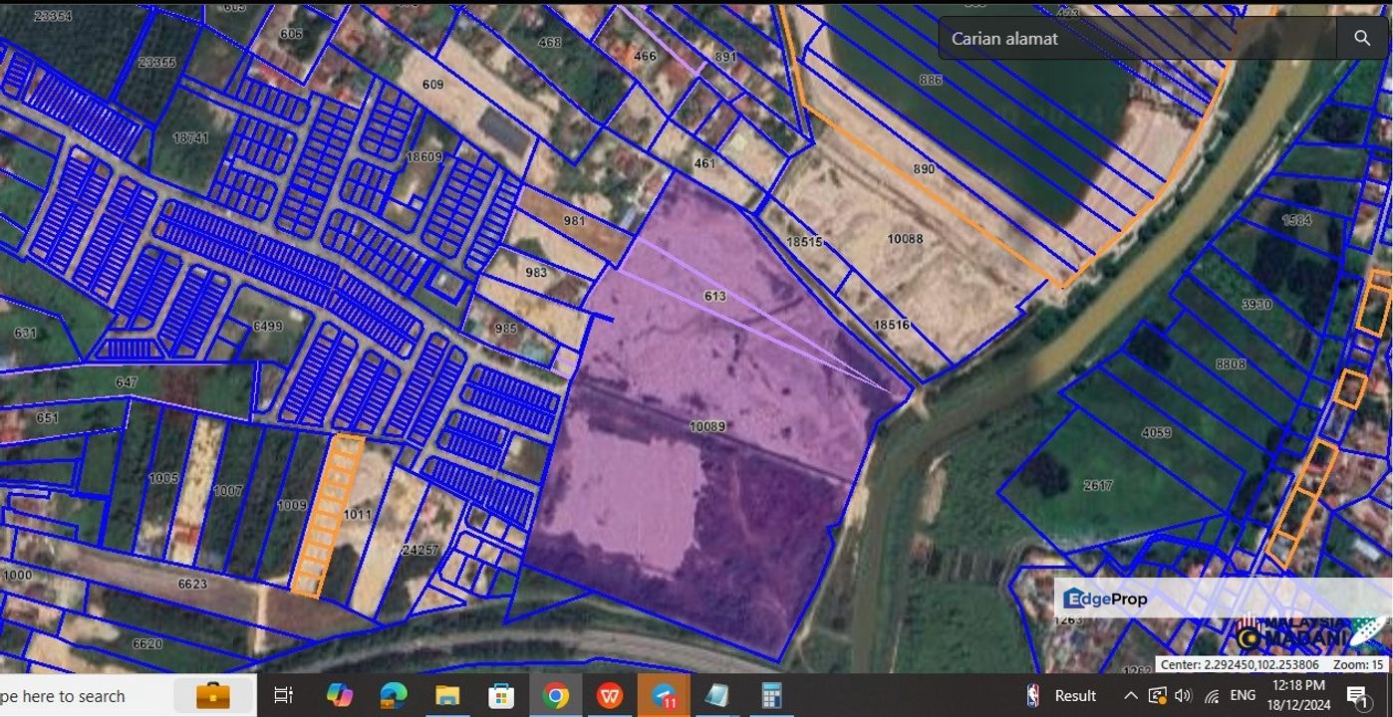Show hidden system tray icons

click(x=1130, y=695)
